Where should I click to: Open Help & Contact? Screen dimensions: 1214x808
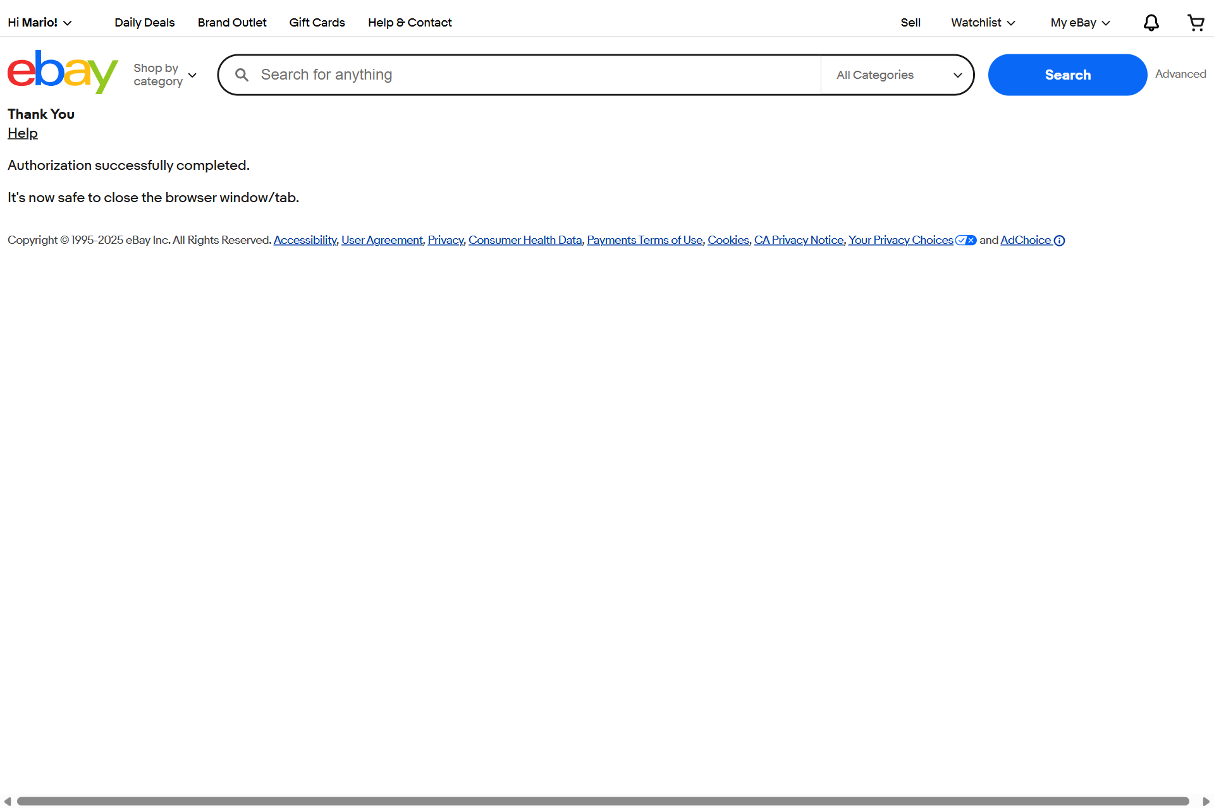[x=409, y=22]
